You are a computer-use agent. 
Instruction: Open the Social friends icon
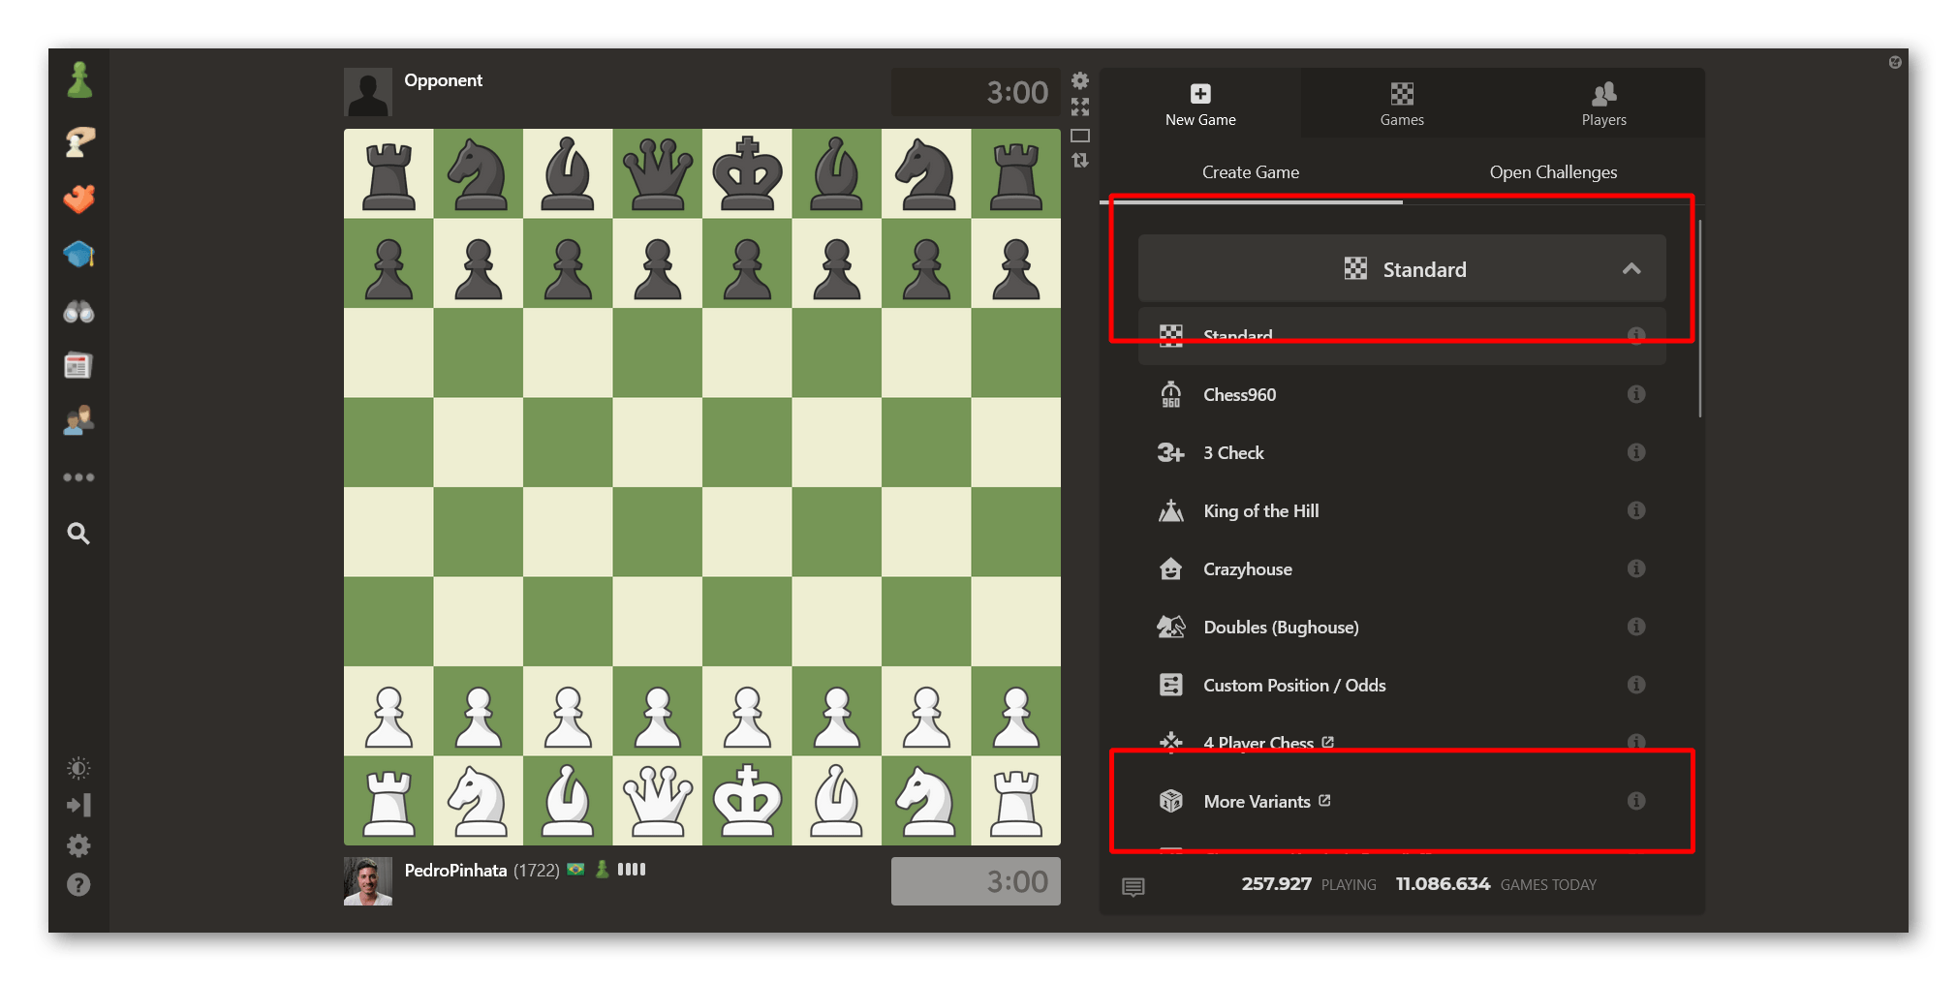point(79,421)
